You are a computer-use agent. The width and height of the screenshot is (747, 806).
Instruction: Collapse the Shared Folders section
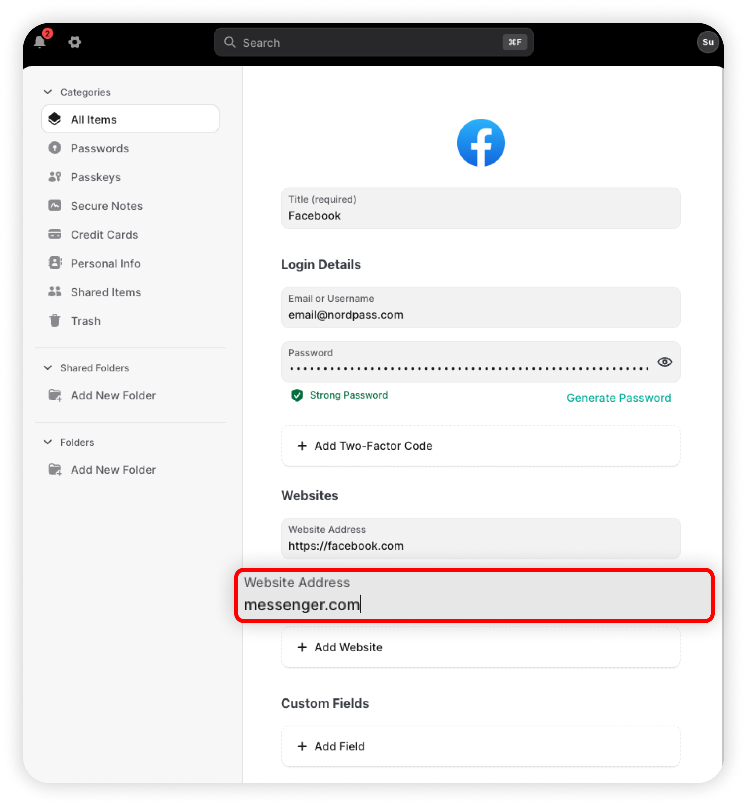point(48,368)
